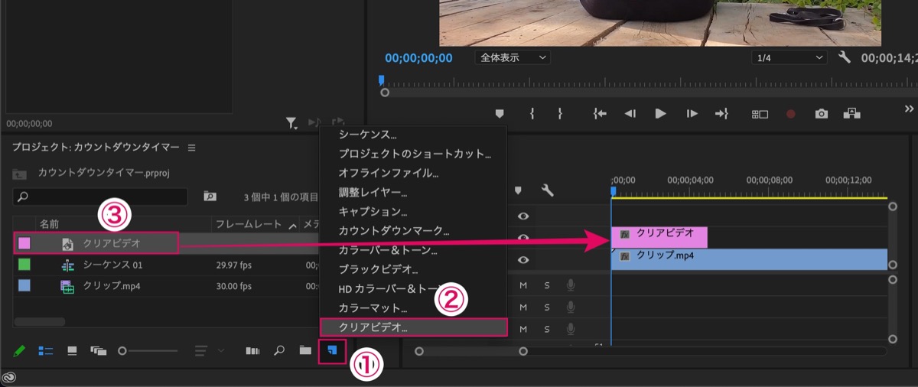Image resolution: width=918 pixels, height=387 pixels.
Task: Select the シーケンス 01 item row
Action: (165, 265)
